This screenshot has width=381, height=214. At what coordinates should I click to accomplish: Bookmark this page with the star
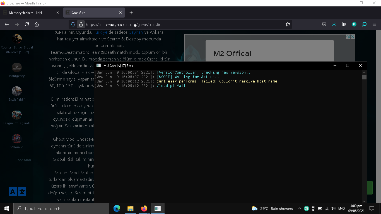tap(288, 25)
